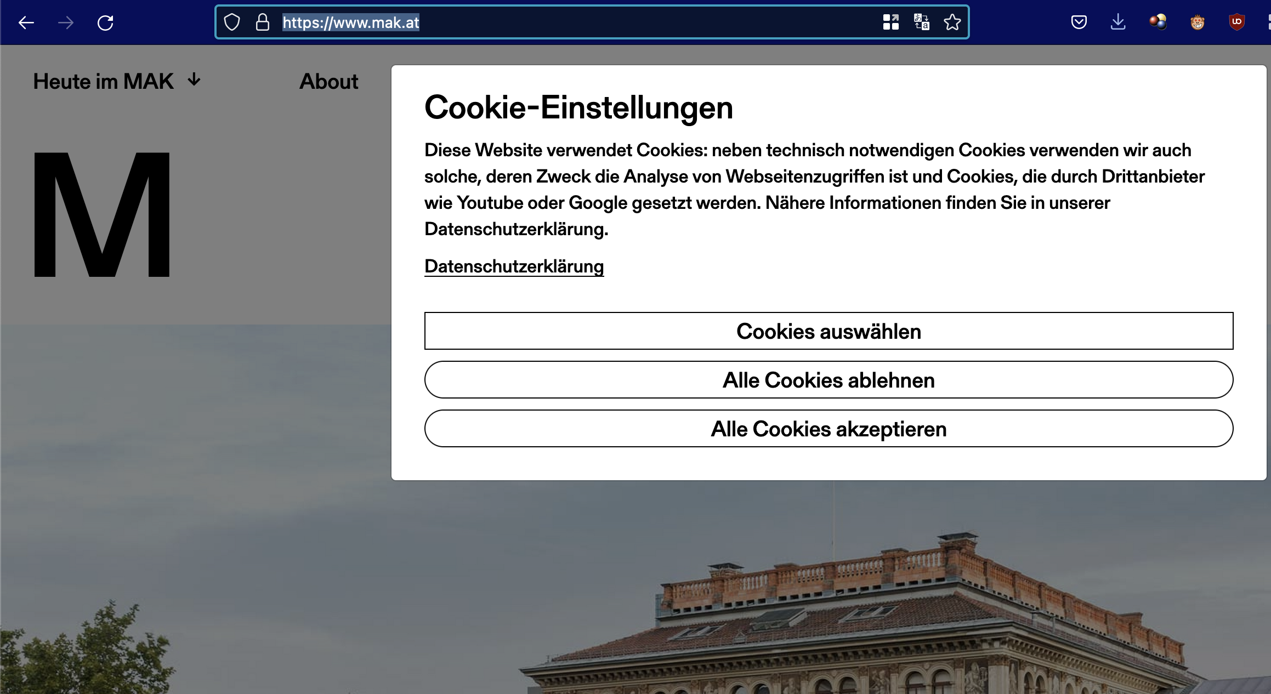
Task: Open the tracking protection shield panel
Action: point(232,22)
